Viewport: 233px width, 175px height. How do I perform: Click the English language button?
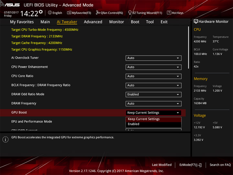tap(55, 13)
